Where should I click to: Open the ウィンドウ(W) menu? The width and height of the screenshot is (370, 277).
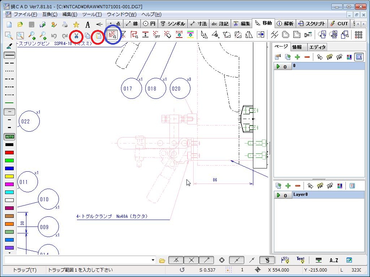click(121, 14)
